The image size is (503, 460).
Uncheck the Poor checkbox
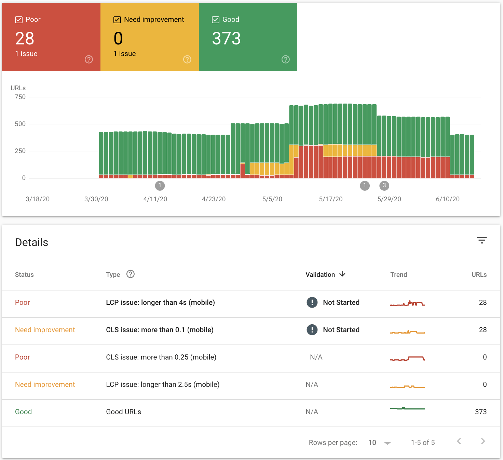pos(19,20)
